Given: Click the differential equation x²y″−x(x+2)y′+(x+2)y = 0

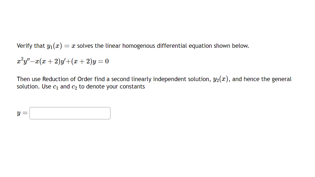Looking at the screenshot, I should [62, 61].
